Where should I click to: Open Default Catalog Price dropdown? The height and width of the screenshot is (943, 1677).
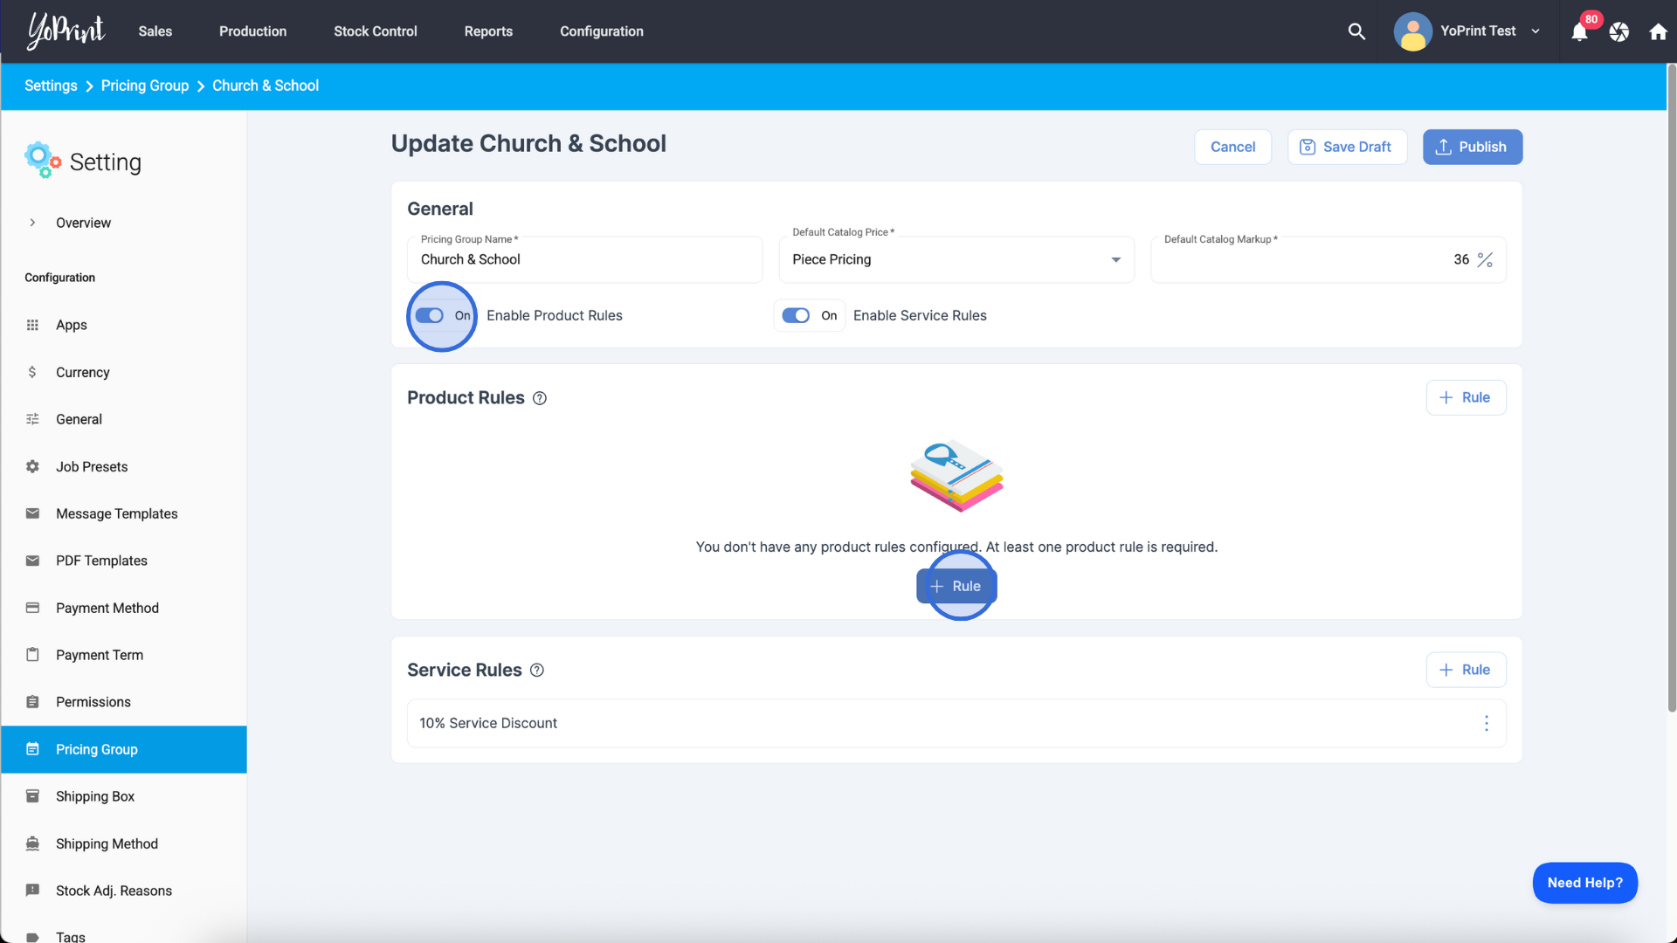956,260
